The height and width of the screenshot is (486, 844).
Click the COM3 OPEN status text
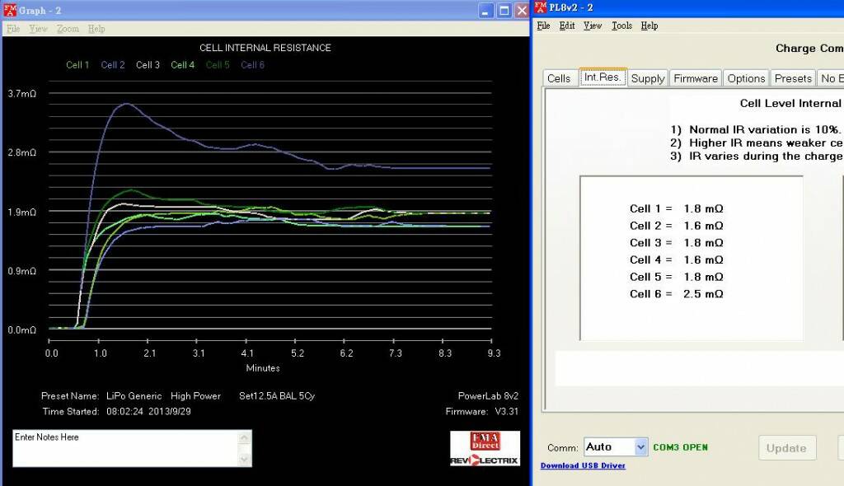click(680, 447)
